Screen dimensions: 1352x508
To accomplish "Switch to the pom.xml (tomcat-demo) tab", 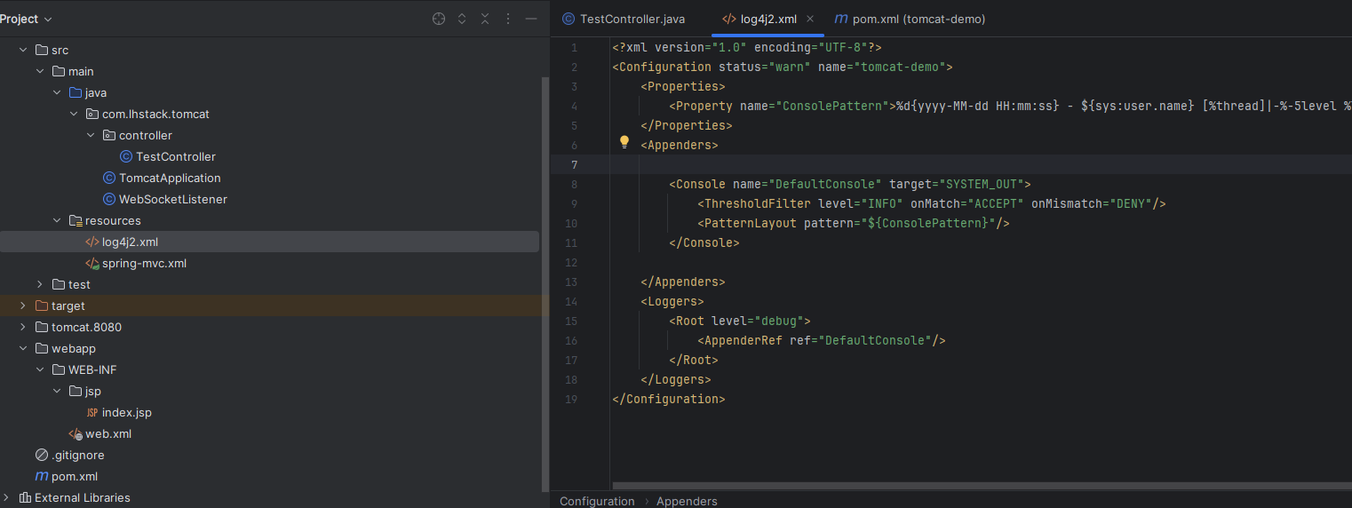I will click(x=918, y=19).
